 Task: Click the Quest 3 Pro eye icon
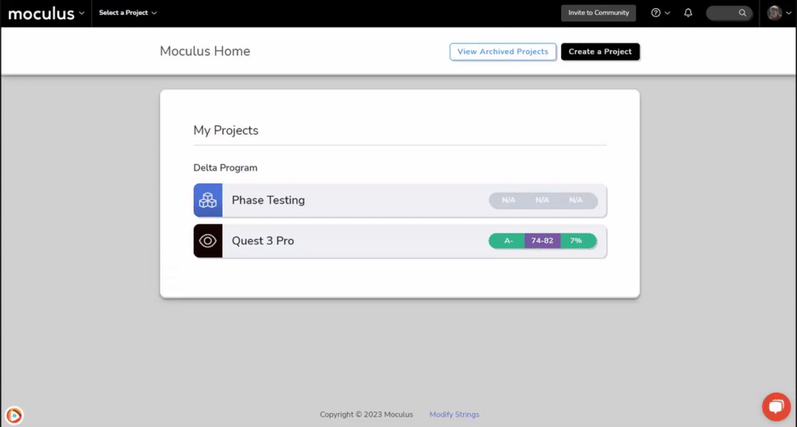[208, 241]
